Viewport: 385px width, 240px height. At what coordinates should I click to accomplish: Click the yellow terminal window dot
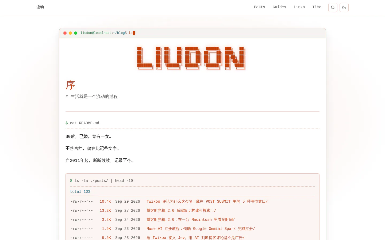(x=70, y=33)
